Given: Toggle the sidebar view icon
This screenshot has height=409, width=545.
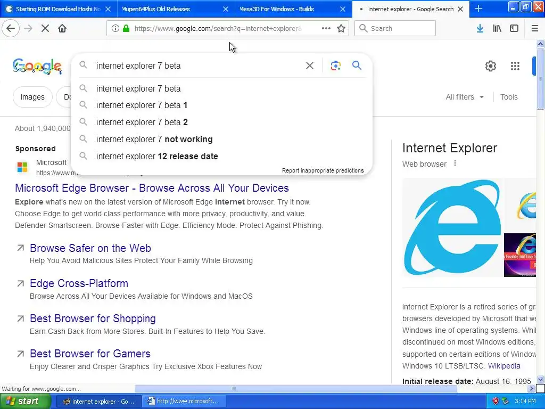Looking at the screenshot, I should pos(514,29).
